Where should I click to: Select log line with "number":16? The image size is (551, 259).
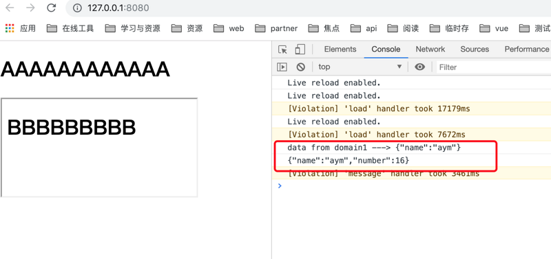pos(411,161)
